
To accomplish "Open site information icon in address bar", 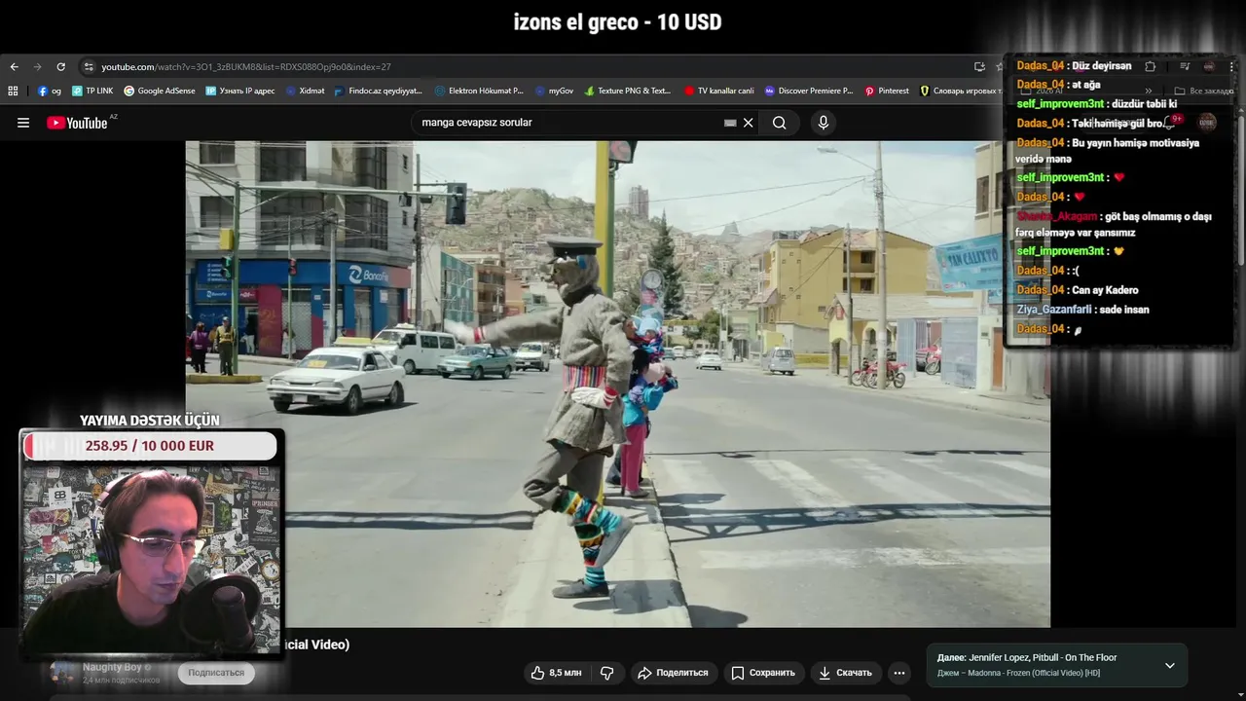I will [x=89, y=67].
